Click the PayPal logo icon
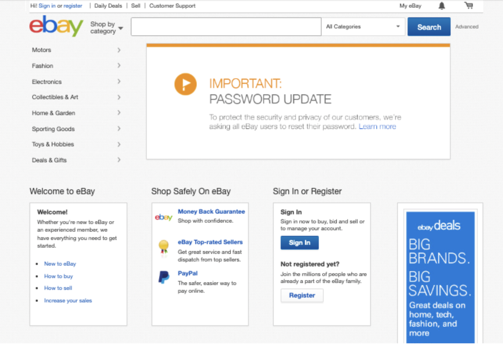 click(164, 277)
